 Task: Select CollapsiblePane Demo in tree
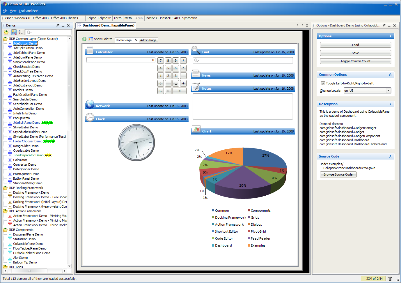pyautogui.click(x=28, y=244)
